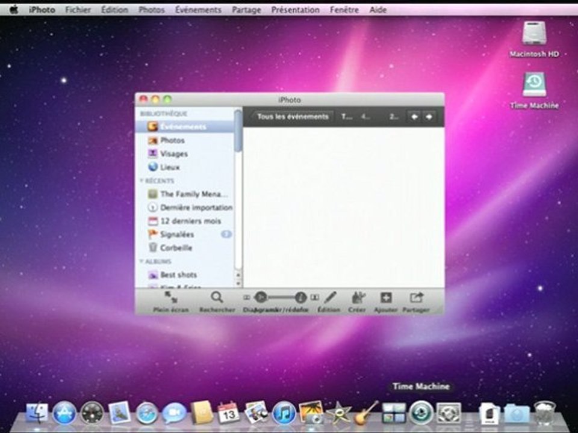Open the Photos menu in menu bar

[152, 10]
